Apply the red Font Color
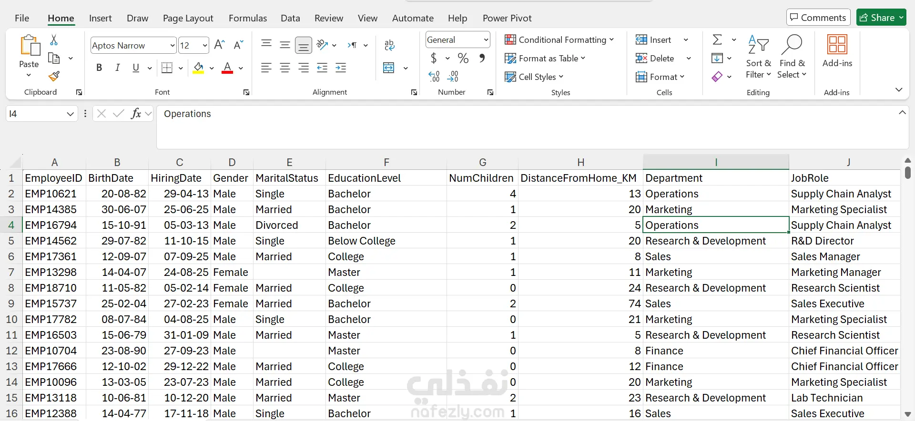Viewport: 915px width, 421px height. [227, 68]
